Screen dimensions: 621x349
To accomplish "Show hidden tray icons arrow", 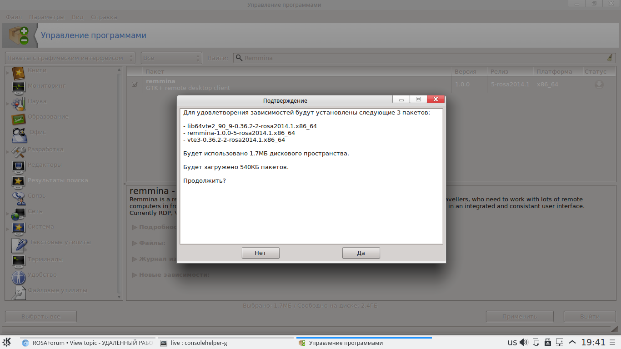I will pyautogui.click(x=572, y=343).
